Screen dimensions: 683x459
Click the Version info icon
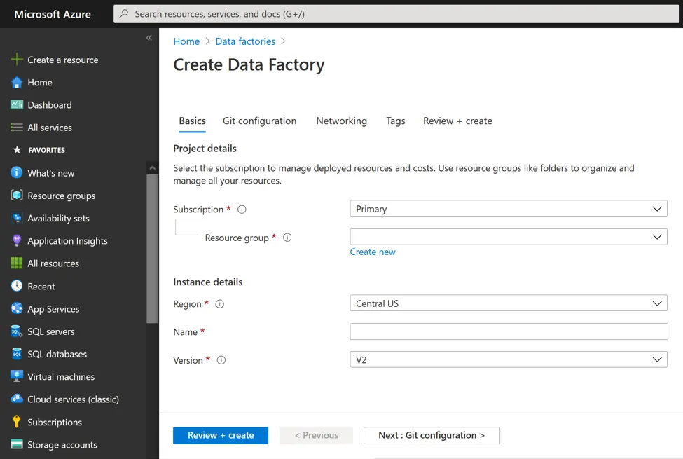tap(221, 360)
